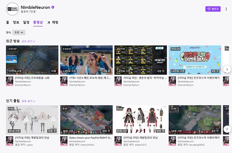Image resolution: width=232 pixels, height=153 pixels.
Task: Open the 민초맛수박 이벤트매치 broadcast thumbnail
Action: 195,60
